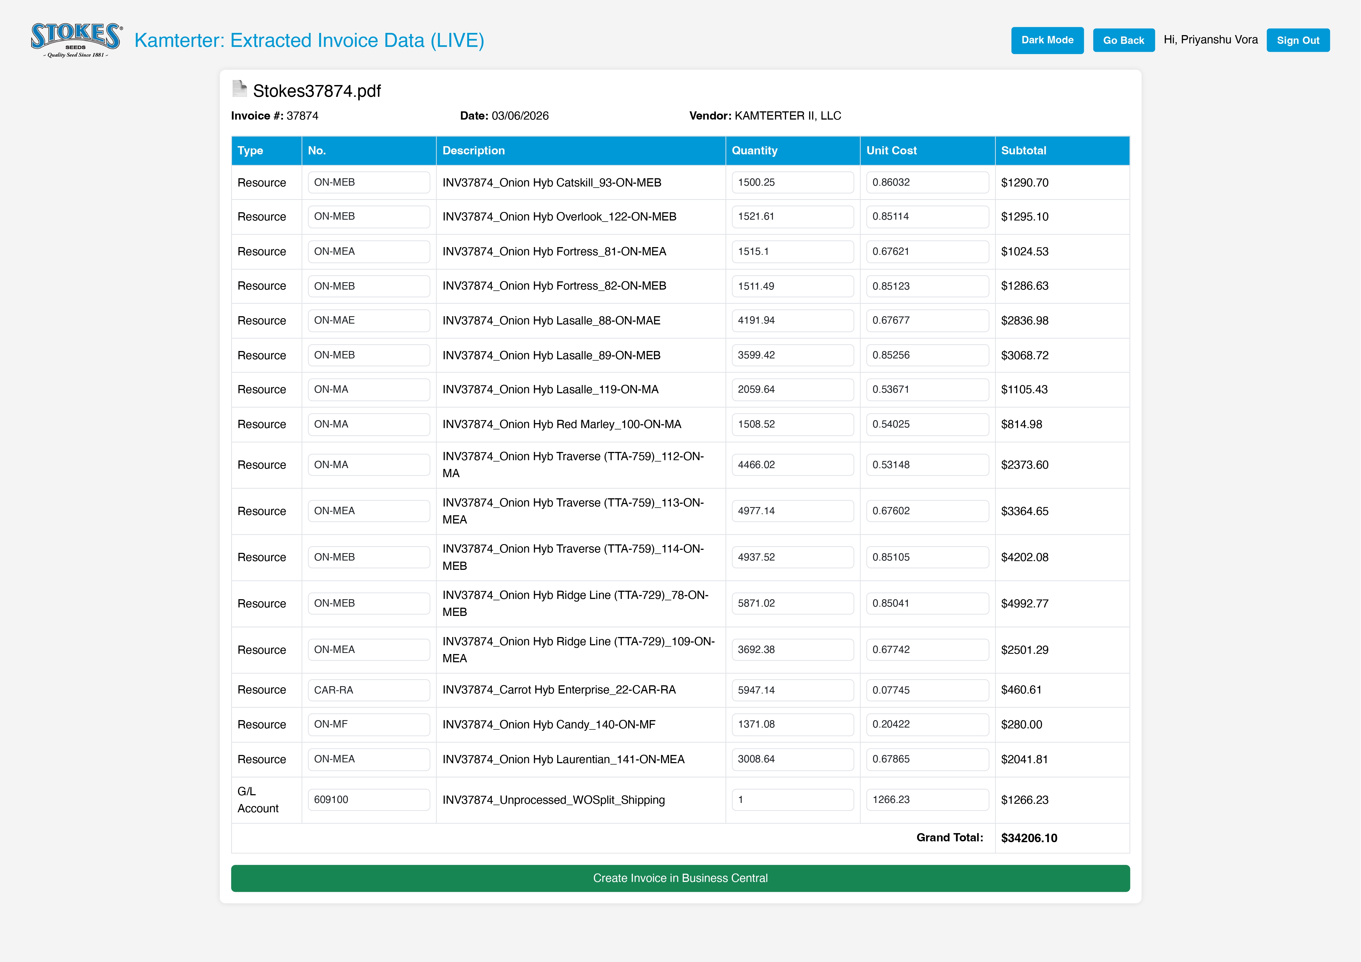The height and width of the screenshot is (962, 1361).
Task: Edit Quantity field showing 1521.61
Action: coord(793,217)
